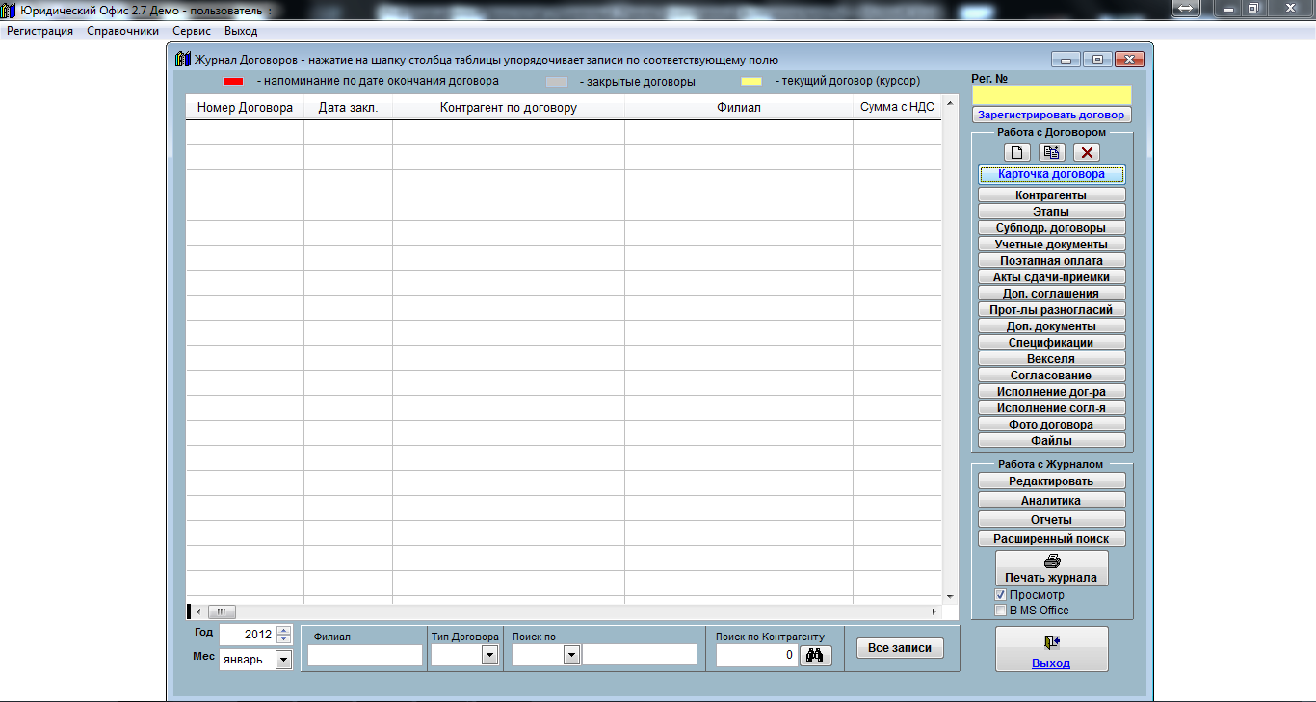Sort by the Дата закл. column header
1316x702 pixels.
tap(348, 108)
